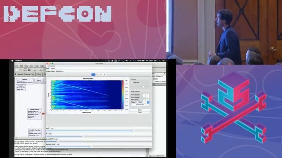
Task: Expand GUI Widgets in the block tree
Action: 158,76
